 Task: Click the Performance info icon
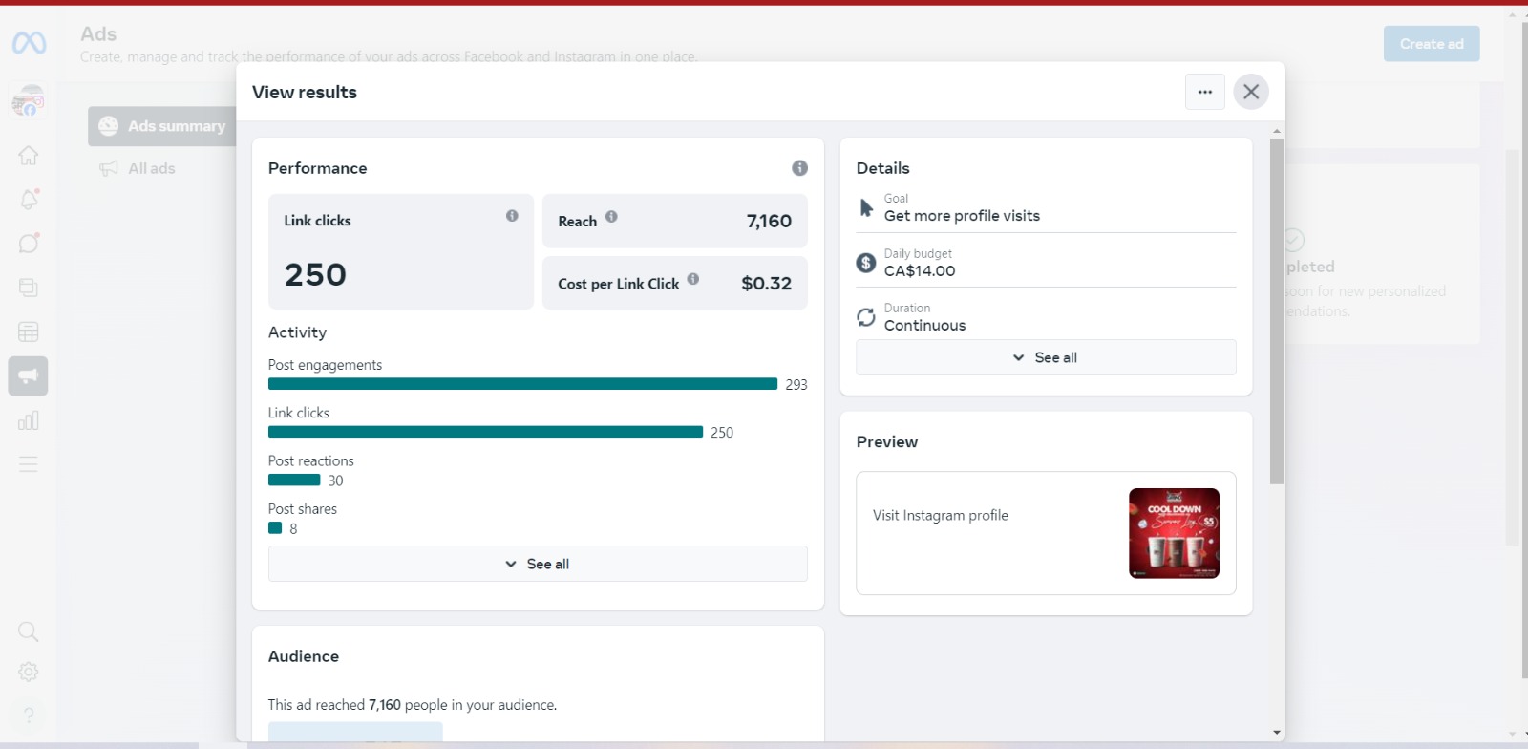(799, 168)
